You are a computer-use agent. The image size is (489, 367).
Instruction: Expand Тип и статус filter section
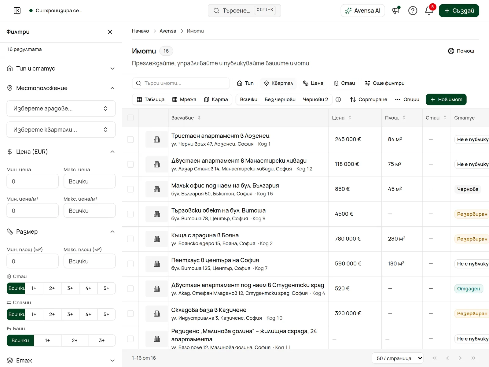click(x=61, y=69)
